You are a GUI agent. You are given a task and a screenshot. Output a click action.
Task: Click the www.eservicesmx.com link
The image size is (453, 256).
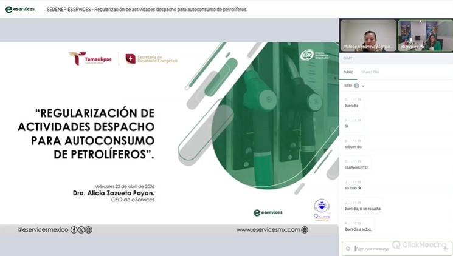pyautogui.click(x=268, y=230)
